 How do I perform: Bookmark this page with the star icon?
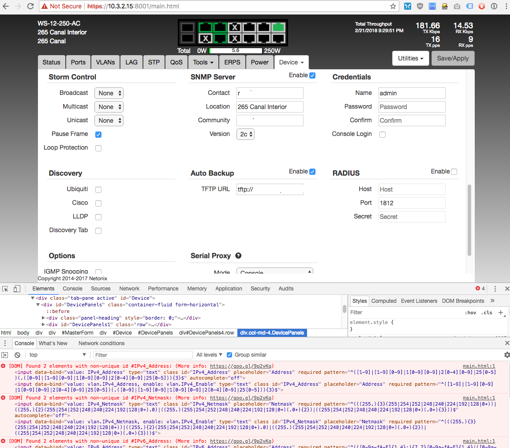393,7
